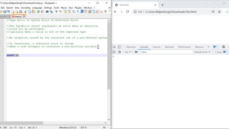229x129 pixels.
Task: Click the monitoring eye icon in Notepad++
Action: tap(105, 11)
